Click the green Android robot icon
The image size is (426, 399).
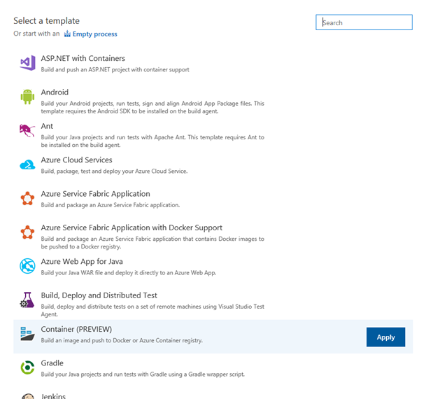point(27,97)
